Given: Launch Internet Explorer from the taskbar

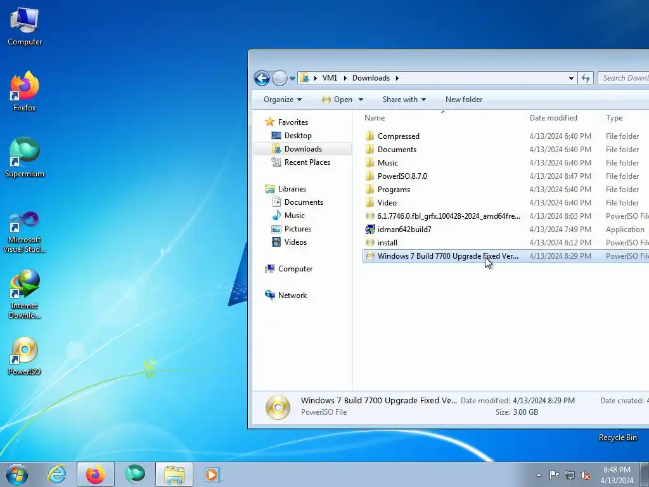Looking at the screenshot, I should pyautogui.click(x=56, y=474).
